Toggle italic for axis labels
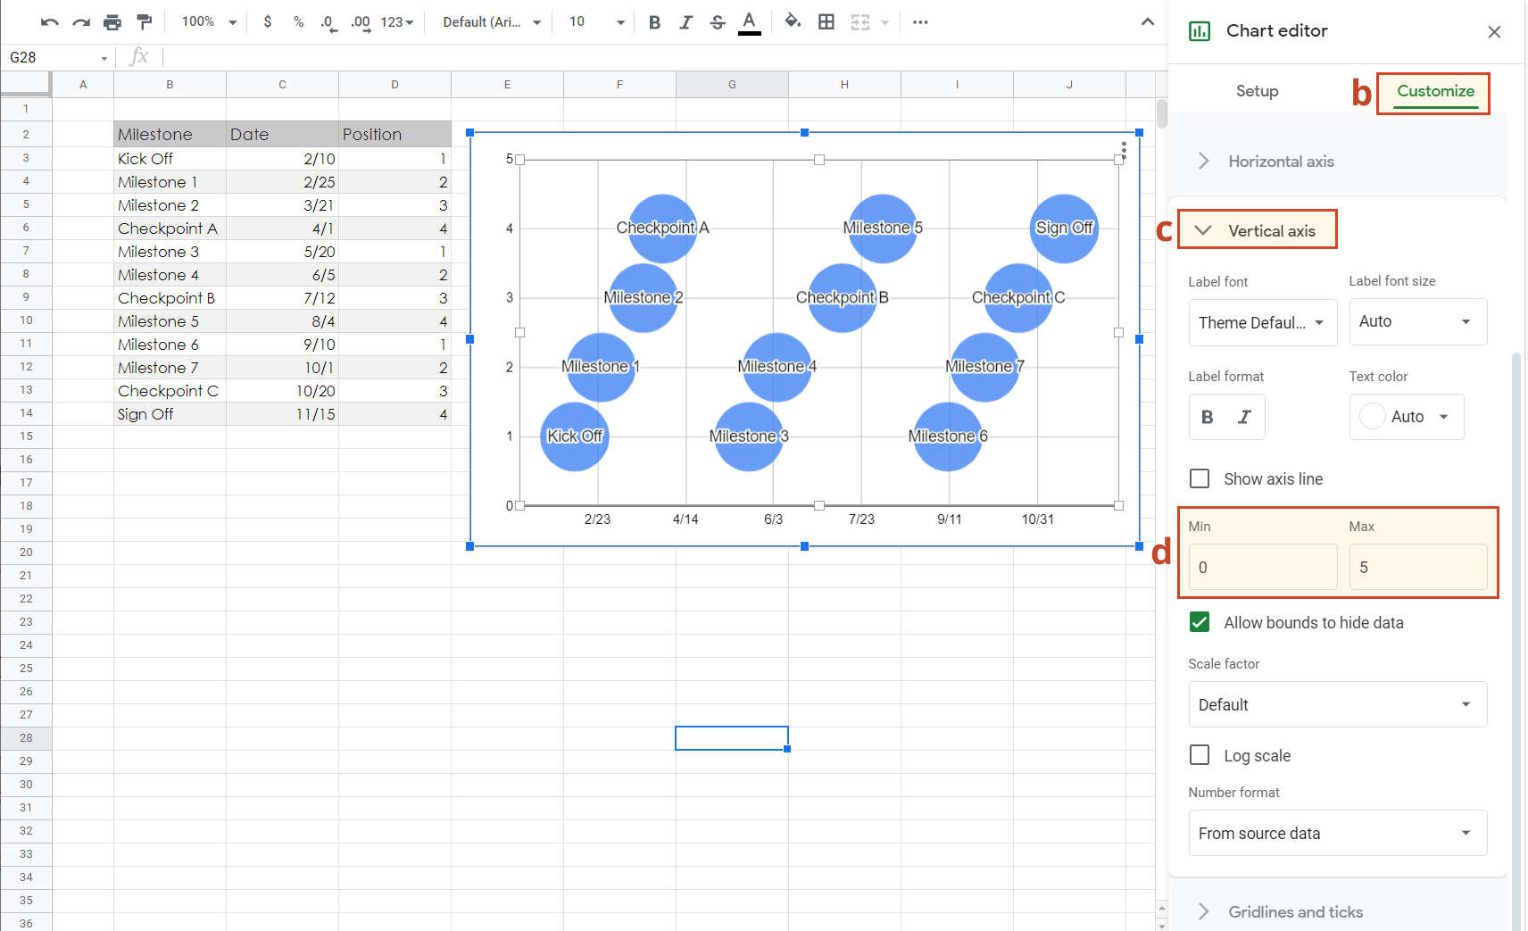Image resolution: width=1528 pixels, height=931 pixels. pos(1242,416)
